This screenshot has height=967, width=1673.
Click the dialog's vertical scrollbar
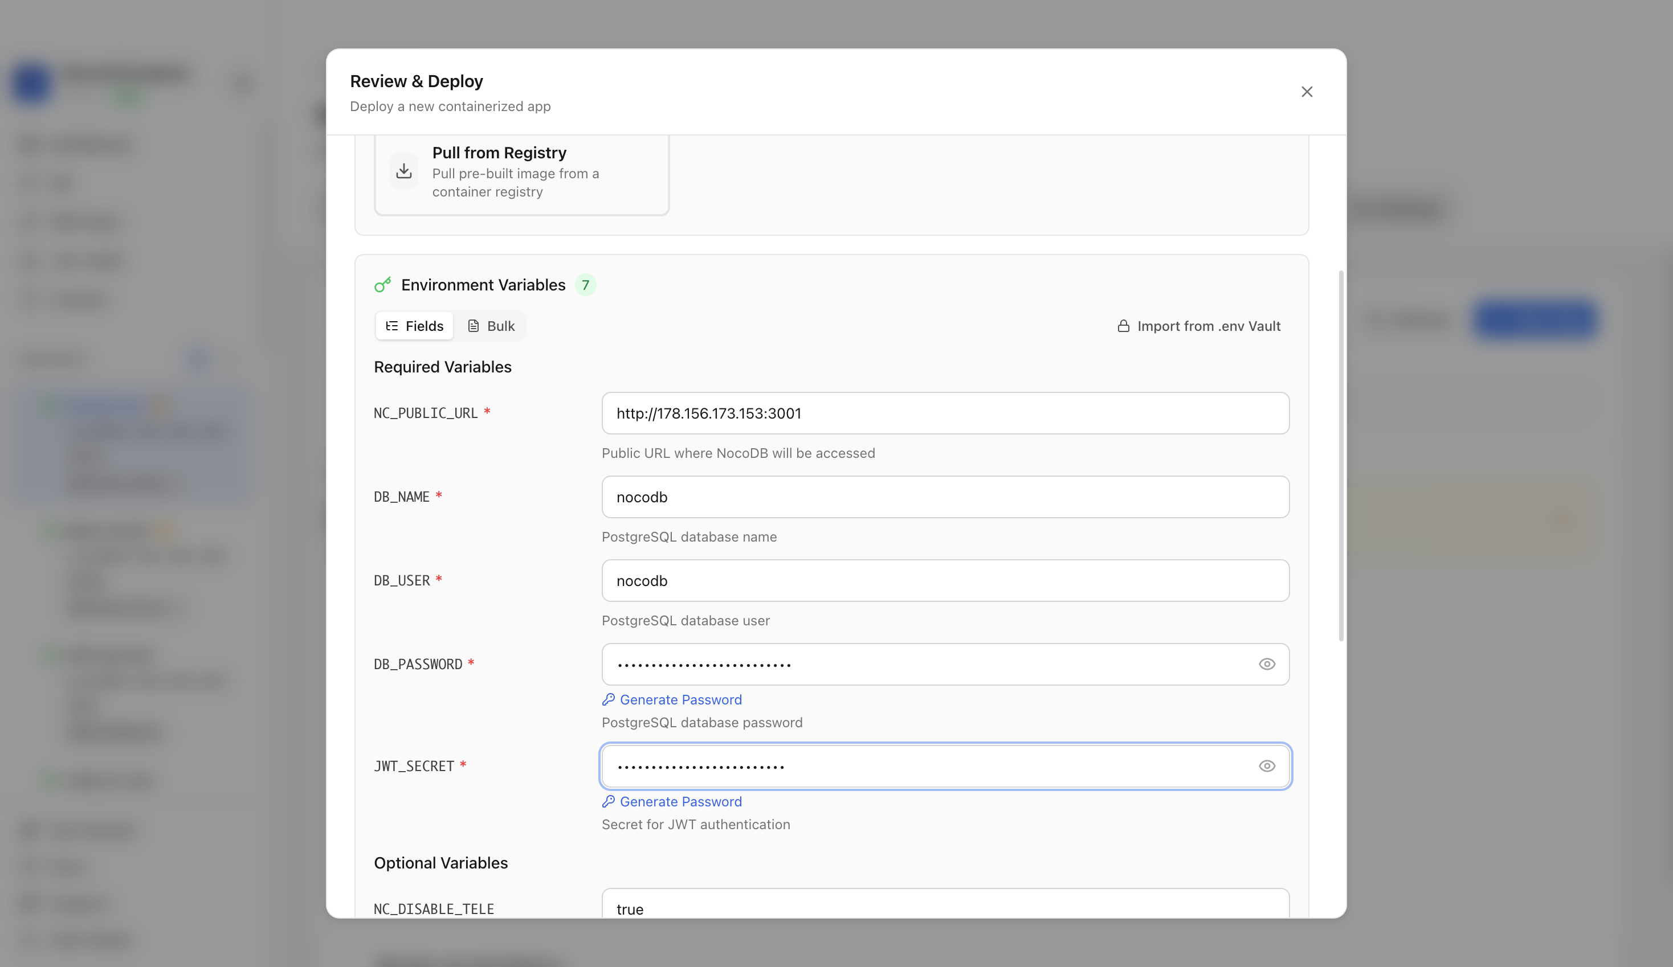click(1341, 455)
